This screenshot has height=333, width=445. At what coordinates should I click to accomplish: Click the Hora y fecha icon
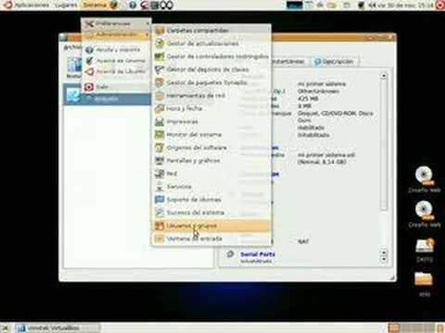click(x=159, y=108)
